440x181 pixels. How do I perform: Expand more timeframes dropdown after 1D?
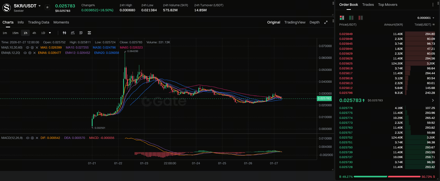point(50,33)
